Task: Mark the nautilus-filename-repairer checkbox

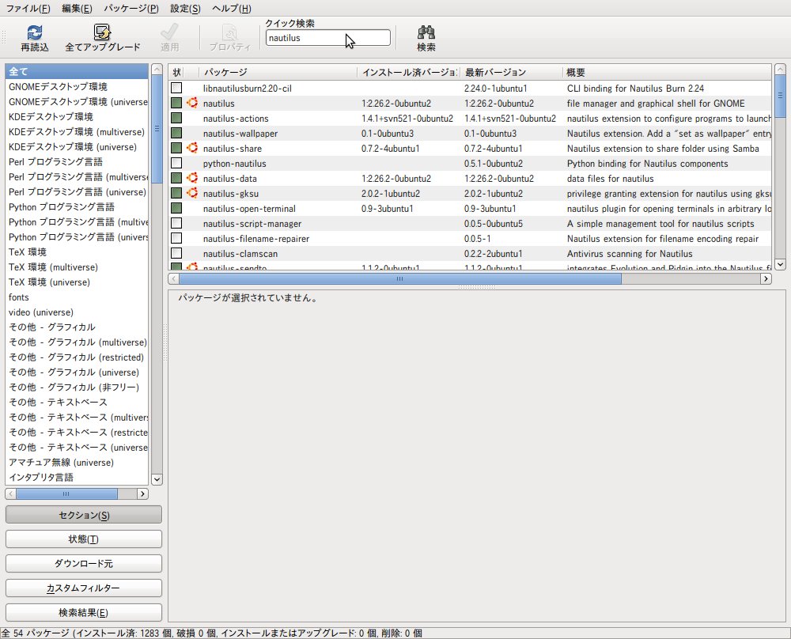Action: tap(176, 238)
